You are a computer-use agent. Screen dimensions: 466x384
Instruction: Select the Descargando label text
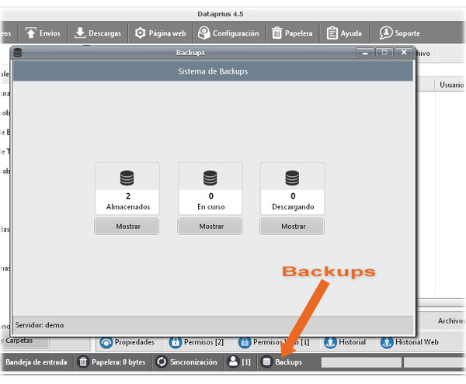pyautogui.click(x=293, y=207)
